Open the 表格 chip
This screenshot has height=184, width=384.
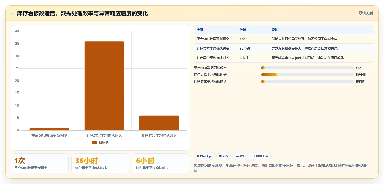click(224, 156)
